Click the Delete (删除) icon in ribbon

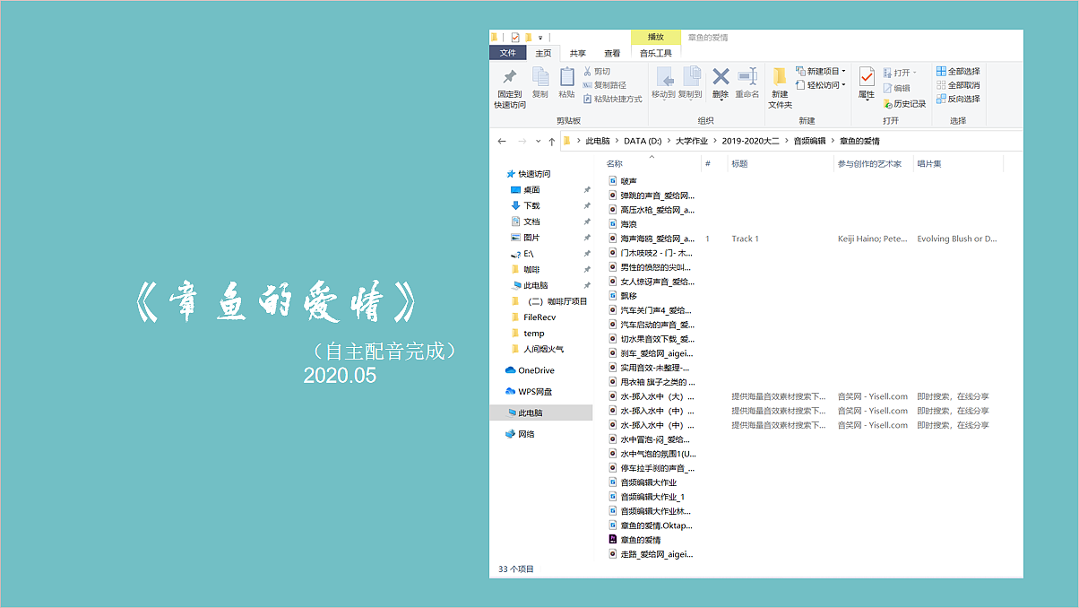coord(719,81)
